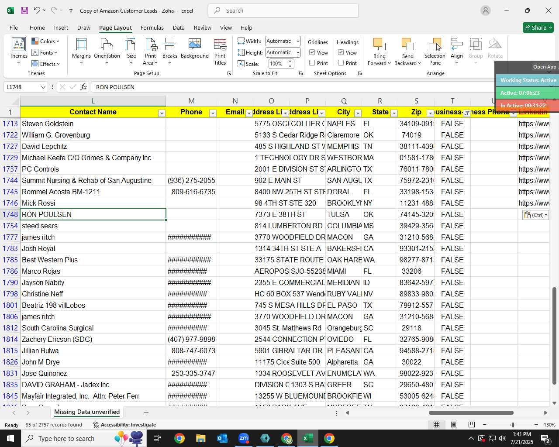The image size is (559, 447).
Task: Select the Missing Data unverified sheet tab
Action: pos(87,412)
